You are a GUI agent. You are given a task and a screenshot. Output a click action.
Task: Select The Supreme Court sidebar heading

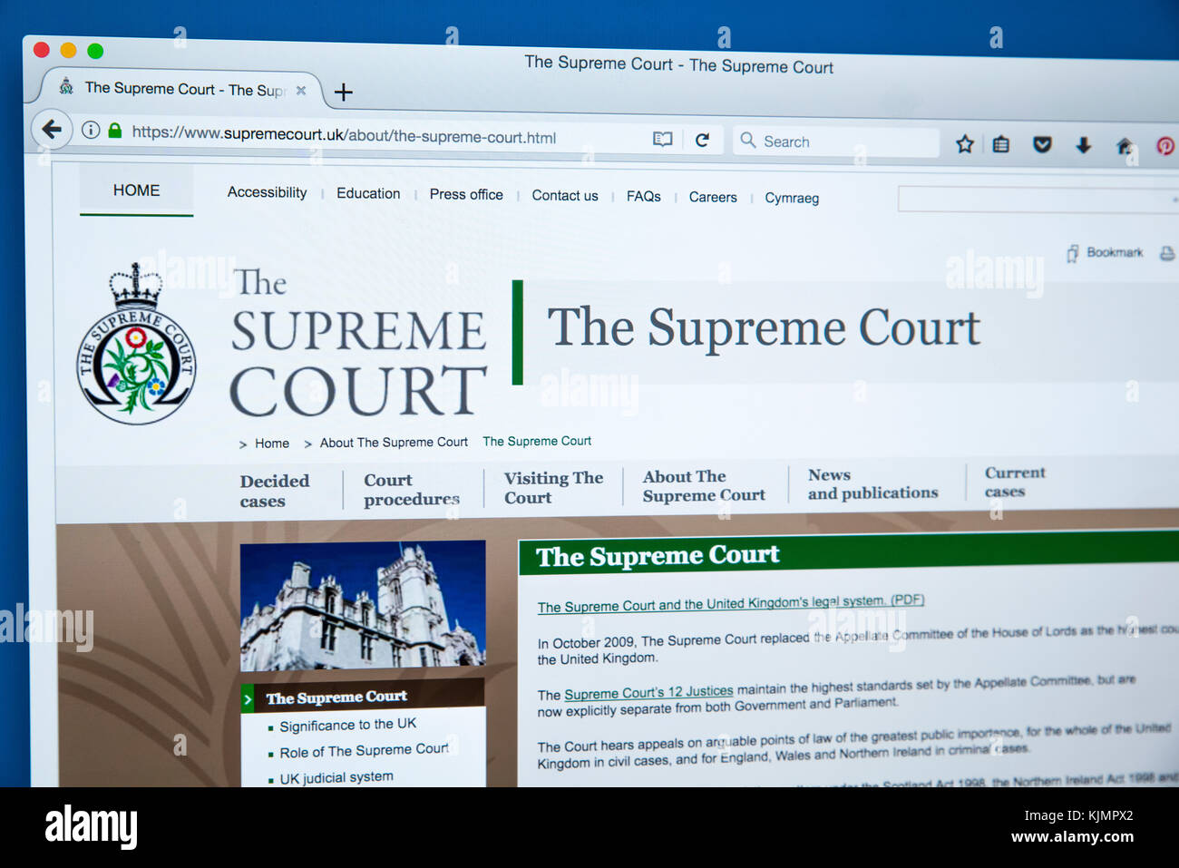point(336,697)
